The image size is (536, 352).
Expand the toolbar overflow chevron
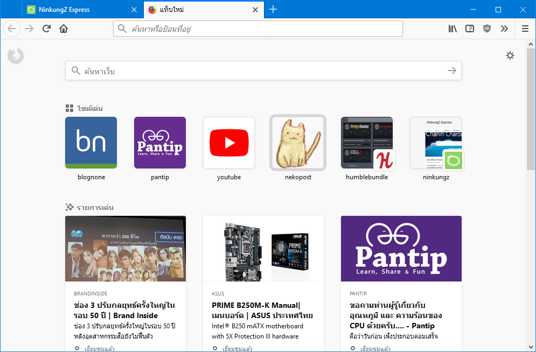(504, 29)
